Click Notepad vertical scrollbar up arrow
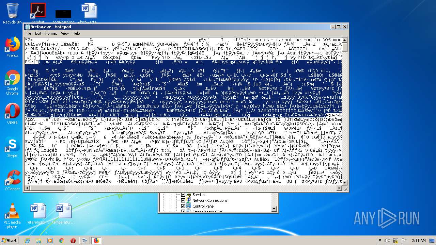Screen dimensions: 436x245 pyautogui.click(x=345, y=40)
